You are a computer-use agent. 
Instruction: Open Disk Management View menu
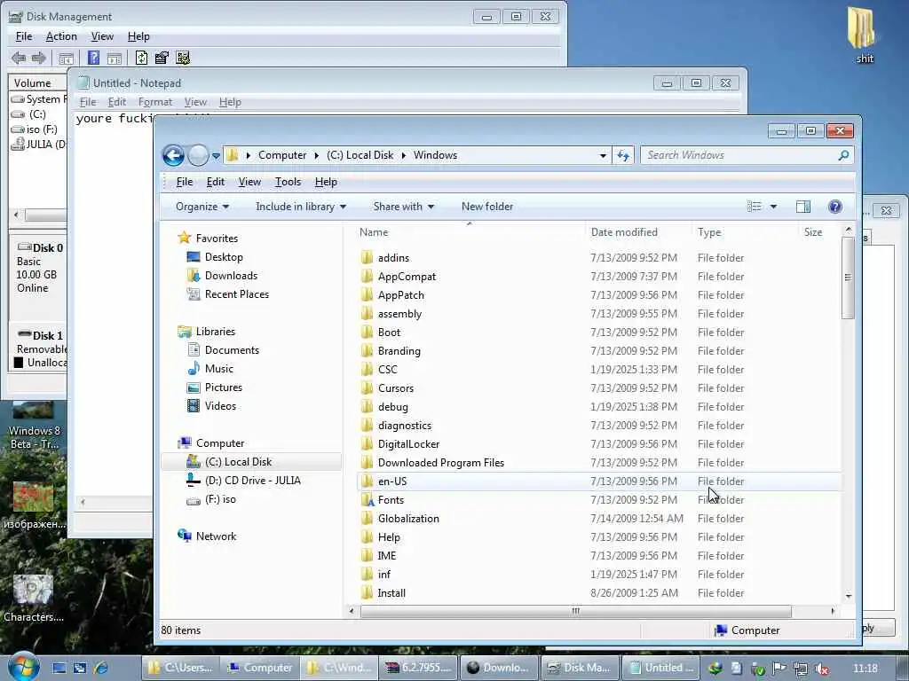(x=102, y=36)
